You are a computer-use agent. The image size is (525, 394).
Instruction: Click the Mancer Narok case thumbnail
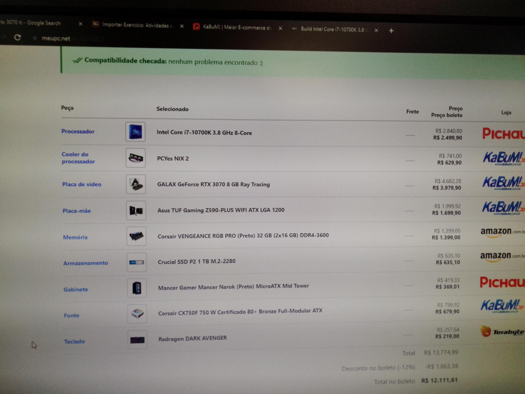pos(137,288)
